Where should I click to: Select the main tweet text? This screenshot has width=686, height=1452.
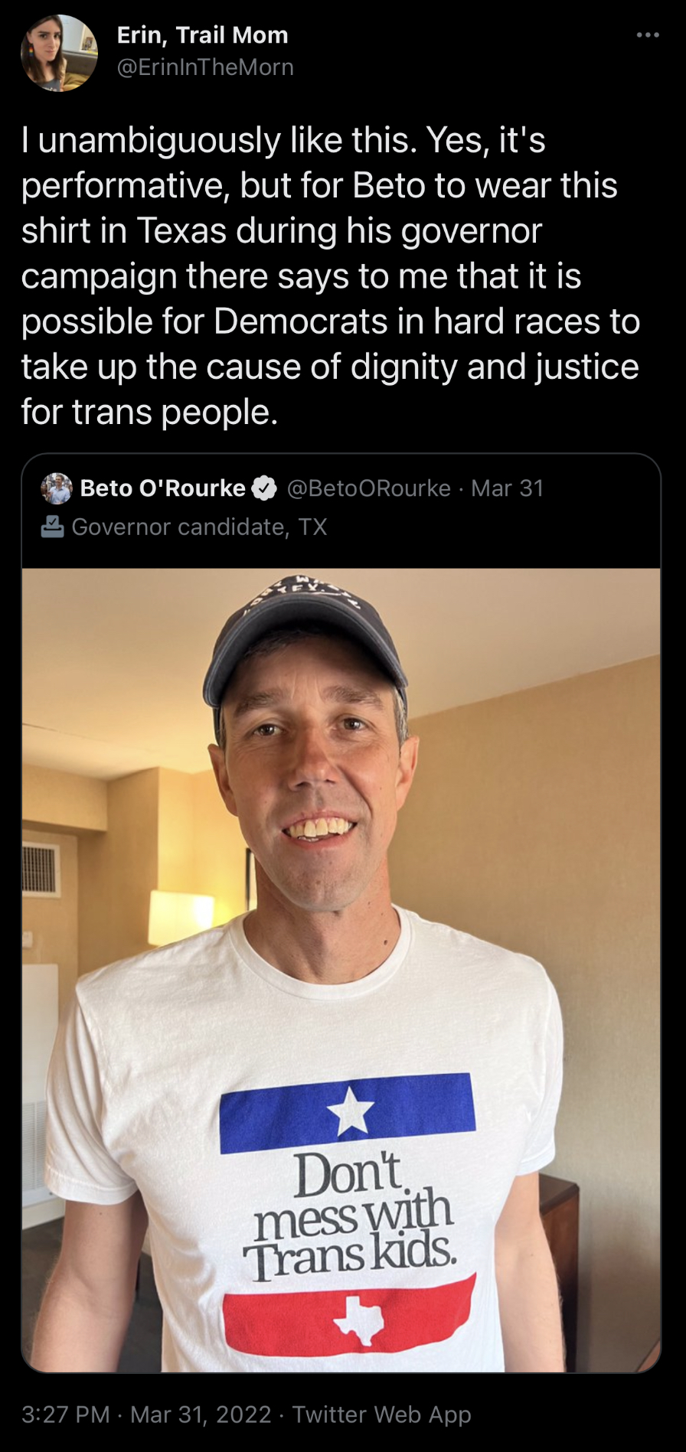329,276
